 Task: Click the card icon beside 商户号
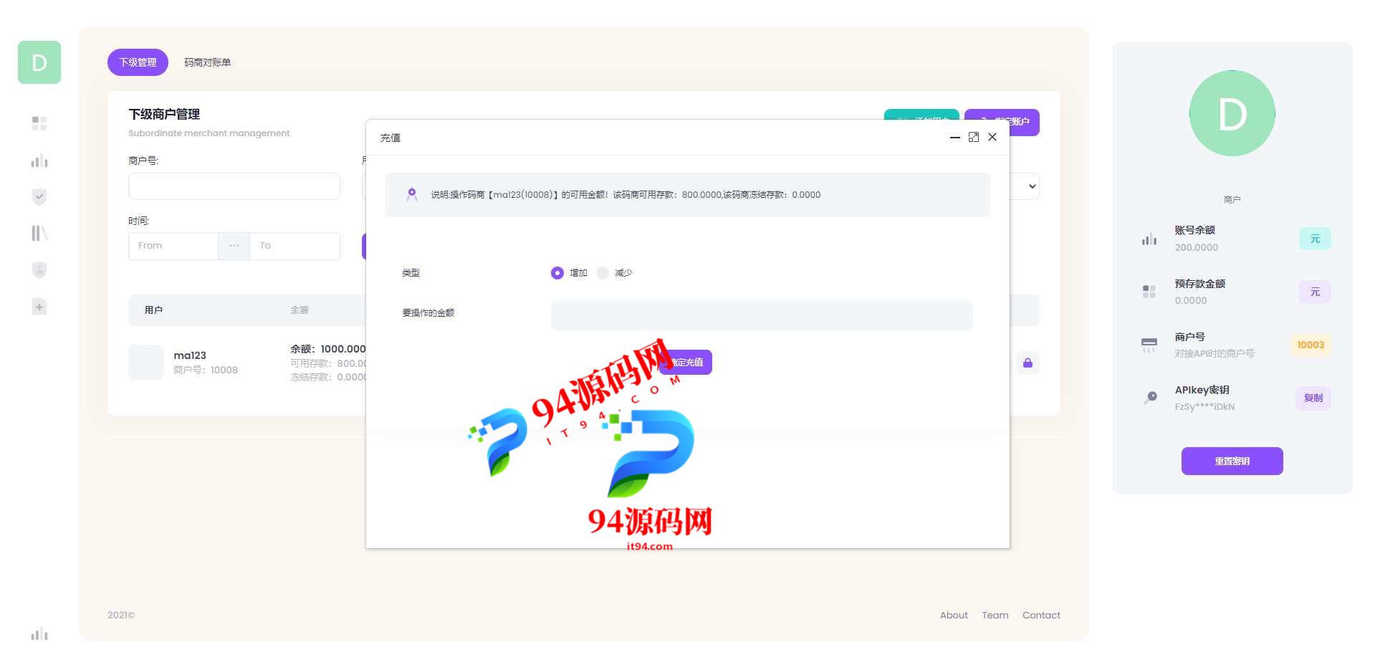tap(1149, 345)
